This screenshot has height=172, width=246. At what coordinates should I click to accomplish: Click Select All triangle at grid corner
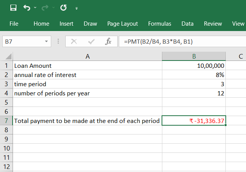[x=9, y=57]
